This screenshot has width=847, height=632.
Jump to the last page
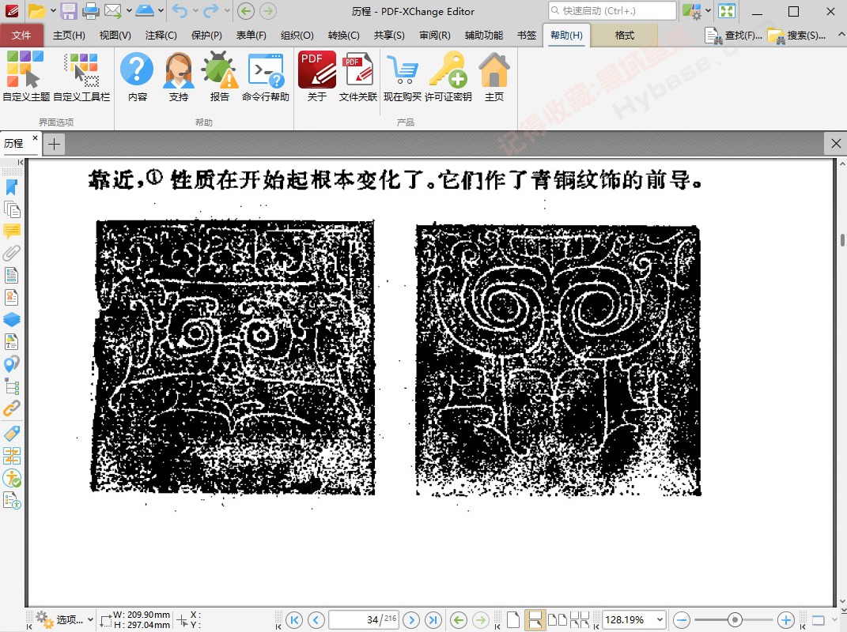click(433, 620)
